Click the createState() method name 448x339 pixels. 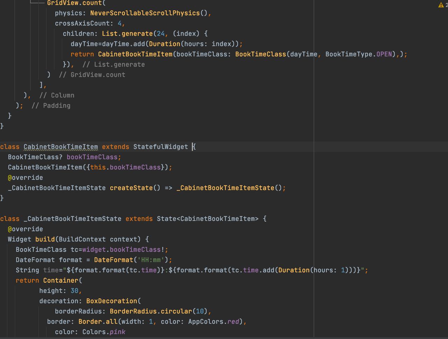click(135, 188)
